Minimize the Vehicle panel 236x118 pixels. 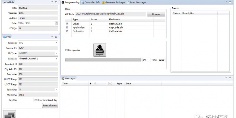coord(52,2)
